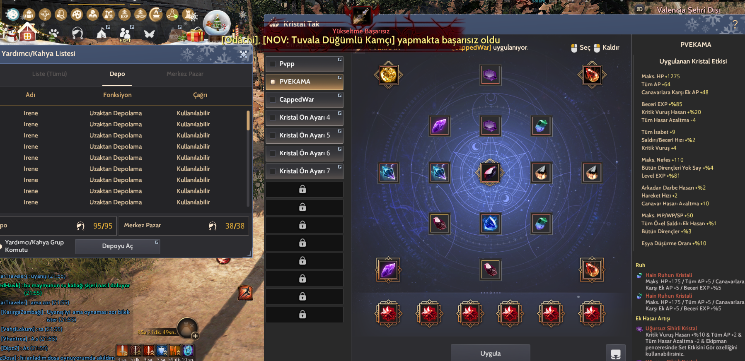Open the Liste (Tümü) tab
This screenshot has height=361, width=745.
[49, 74]
